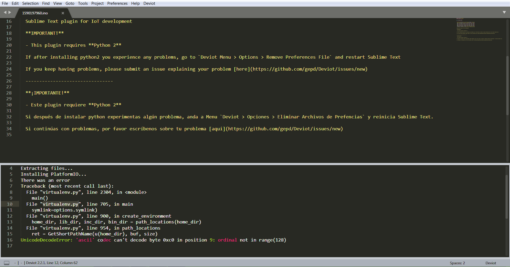Screen dimensions: 510x267
Task: Open the Find menu
Action: tap(46, 3)
